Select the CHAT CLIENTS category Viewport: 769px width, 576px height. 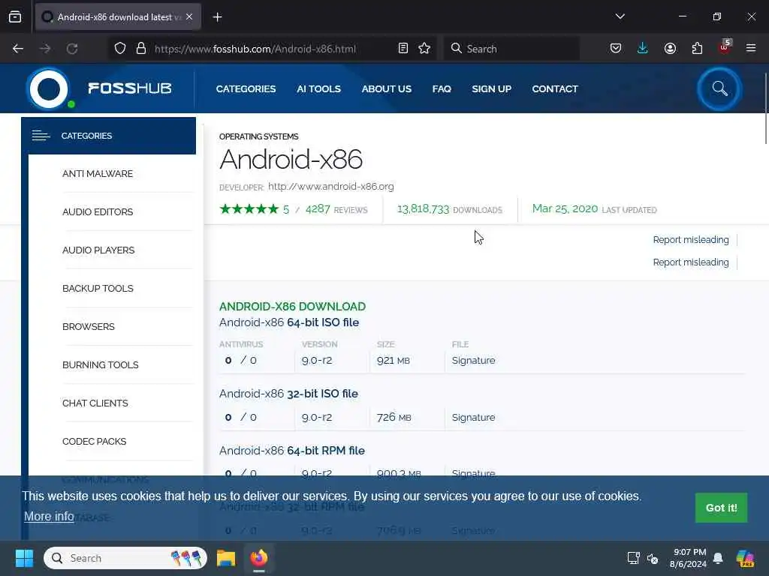[95, 403]
